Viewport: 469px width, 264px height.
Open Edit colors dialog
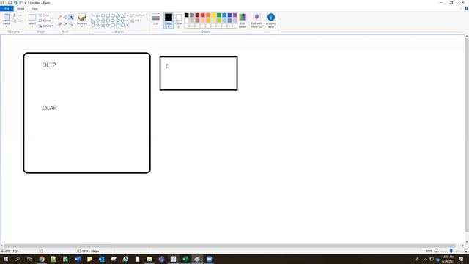click(x=243, y=21)
